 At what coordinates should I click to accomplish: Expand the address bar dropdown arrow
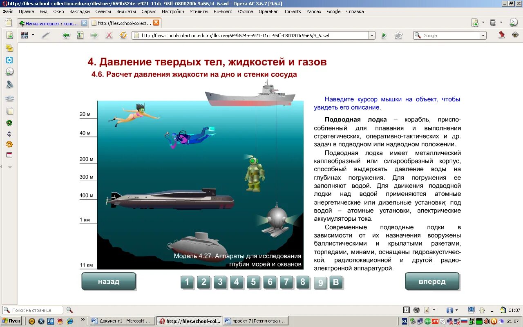372,36
